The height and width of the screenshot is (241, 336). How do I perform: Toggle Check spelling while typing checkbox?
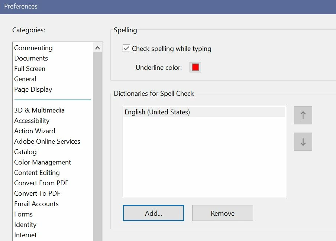[x=126, y=48]
